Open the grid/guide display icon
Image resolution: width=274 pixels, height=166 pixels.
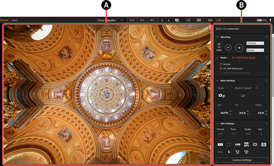(x=199, y=20)
